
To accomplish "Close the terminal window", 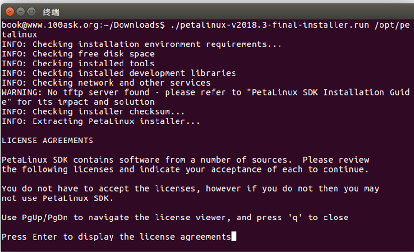I will coord(10,11).
